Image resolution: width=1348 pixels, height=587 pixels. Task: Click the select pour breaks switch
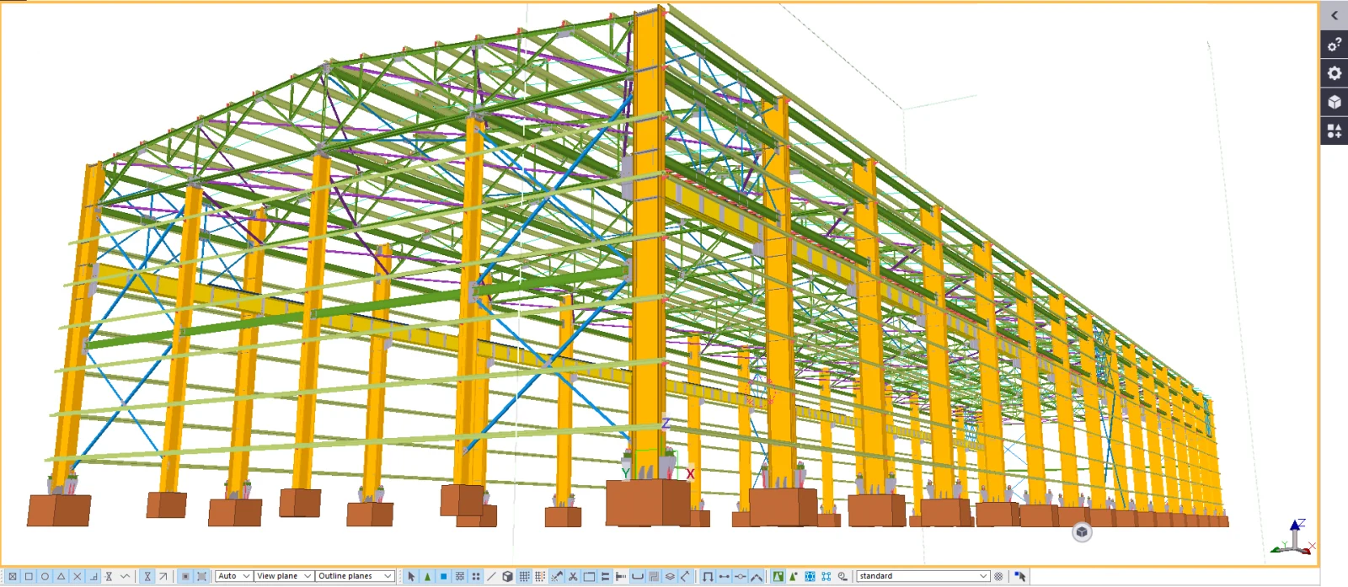pos(654,576)
